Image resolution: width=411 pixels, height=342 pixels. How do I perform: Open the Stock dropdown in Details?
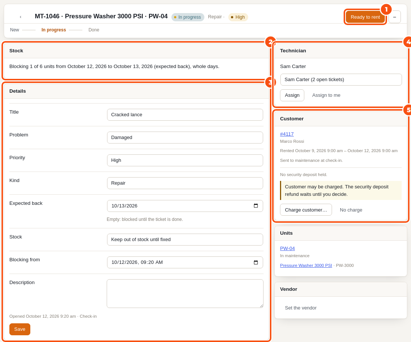click(185, 240)
